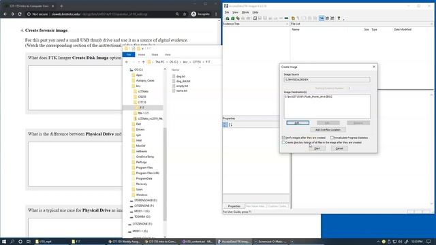Viewport: 436px width, 245px height.
Task: Toggle Verify images after they are created checkbox
Action: coord(283,137)
